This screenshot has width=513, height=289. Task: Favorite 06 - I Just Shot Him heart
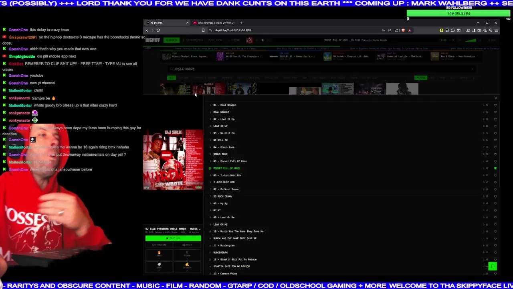click(x=495, y=175)
